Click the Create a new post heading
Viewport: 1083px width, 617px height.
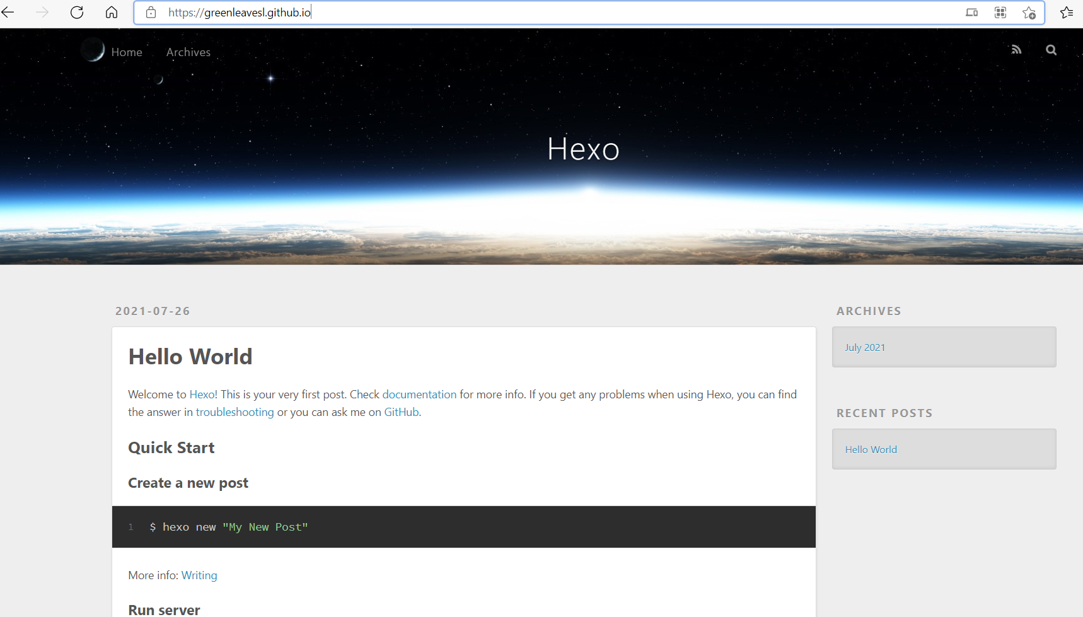coord(188,483)
